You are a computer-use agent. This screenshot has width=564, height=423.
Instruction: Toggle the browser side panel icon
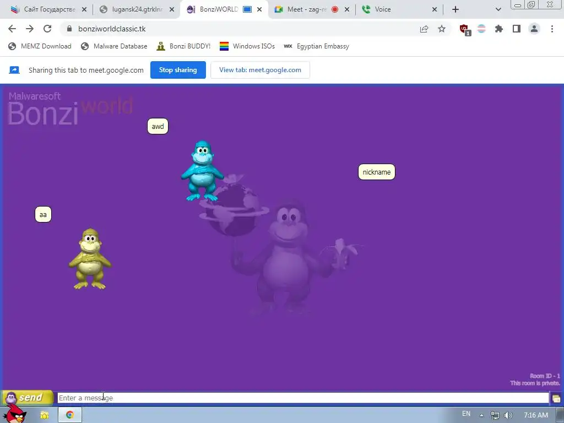[517, 29]
